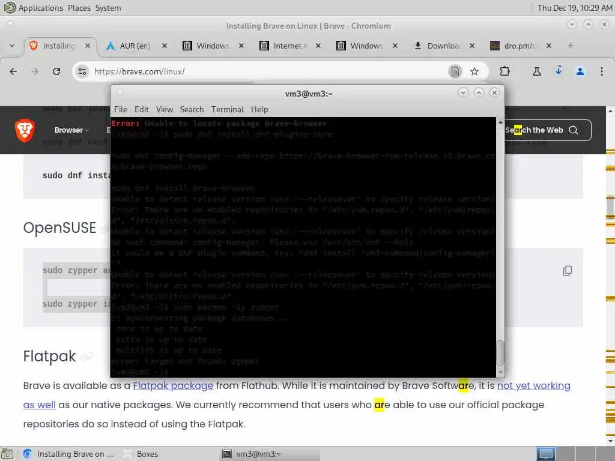Expand the Browser dropdown on Brave site

point(72,130)
